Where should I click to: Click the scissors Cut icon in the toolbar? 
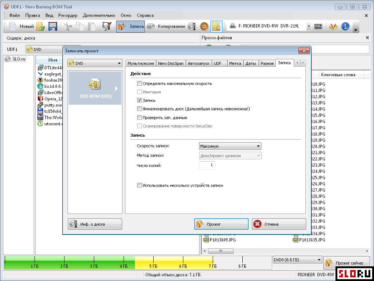coord(68,26)
